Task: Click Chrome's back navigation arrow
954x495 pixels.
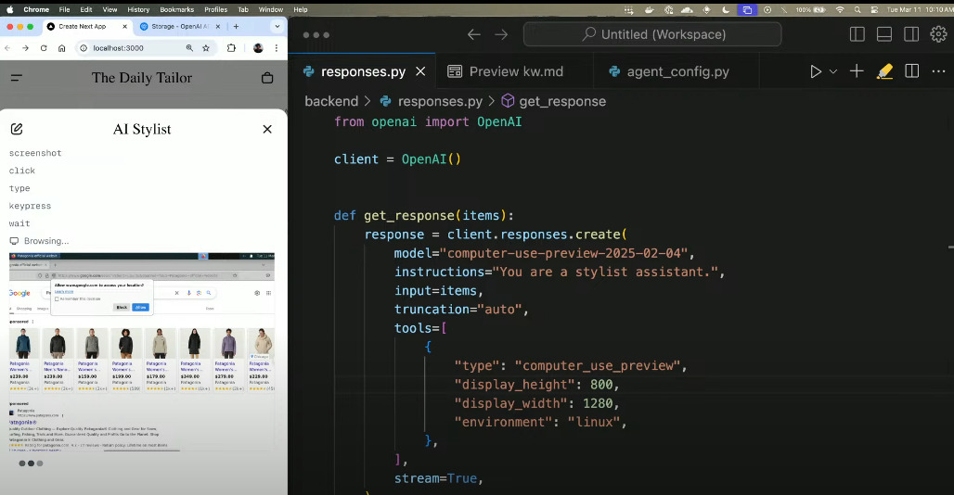Action: (x=7, y=48)
